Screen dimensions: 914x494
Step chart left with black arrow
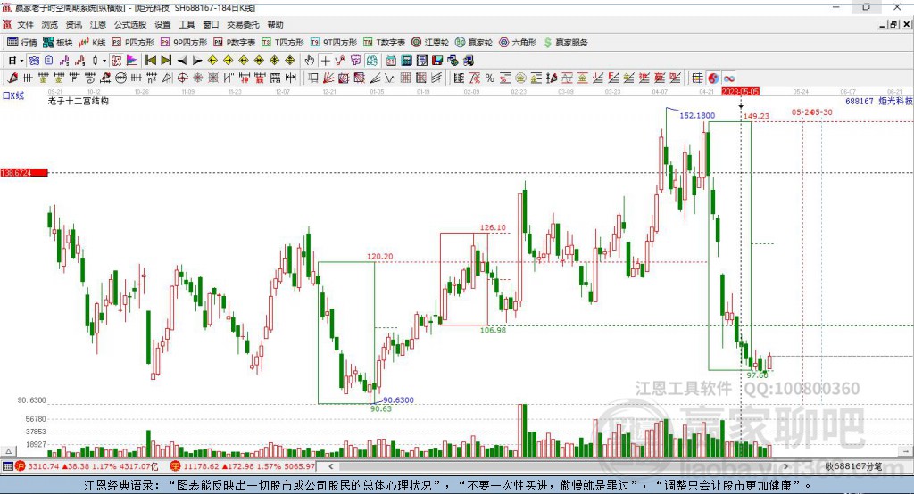click(182, 61)
